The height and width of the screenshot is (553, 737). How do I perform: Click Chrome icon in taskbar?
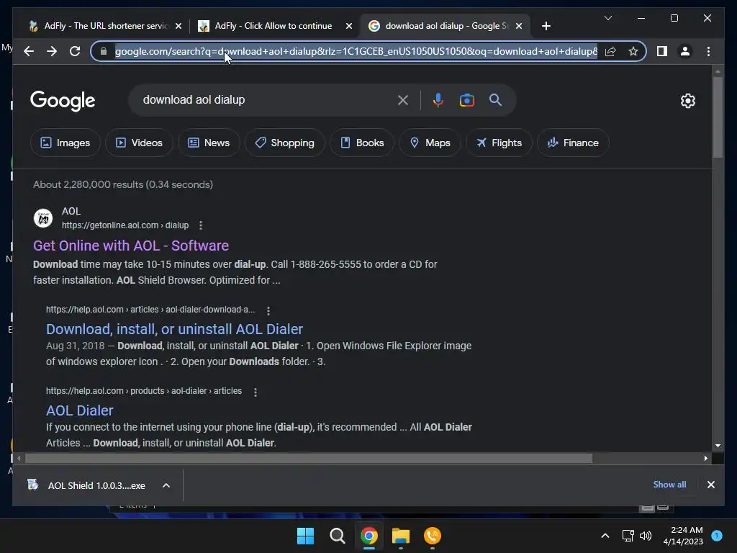coord(369,536)
